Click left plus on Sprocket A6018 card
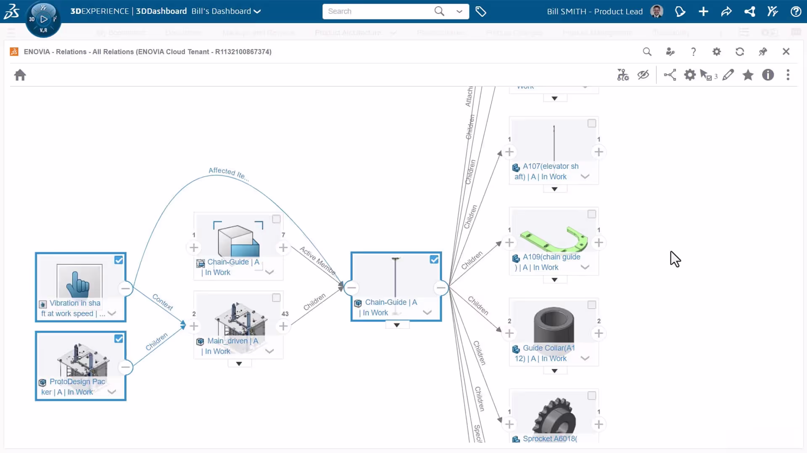The image size is (807, 453). (509, 424)
